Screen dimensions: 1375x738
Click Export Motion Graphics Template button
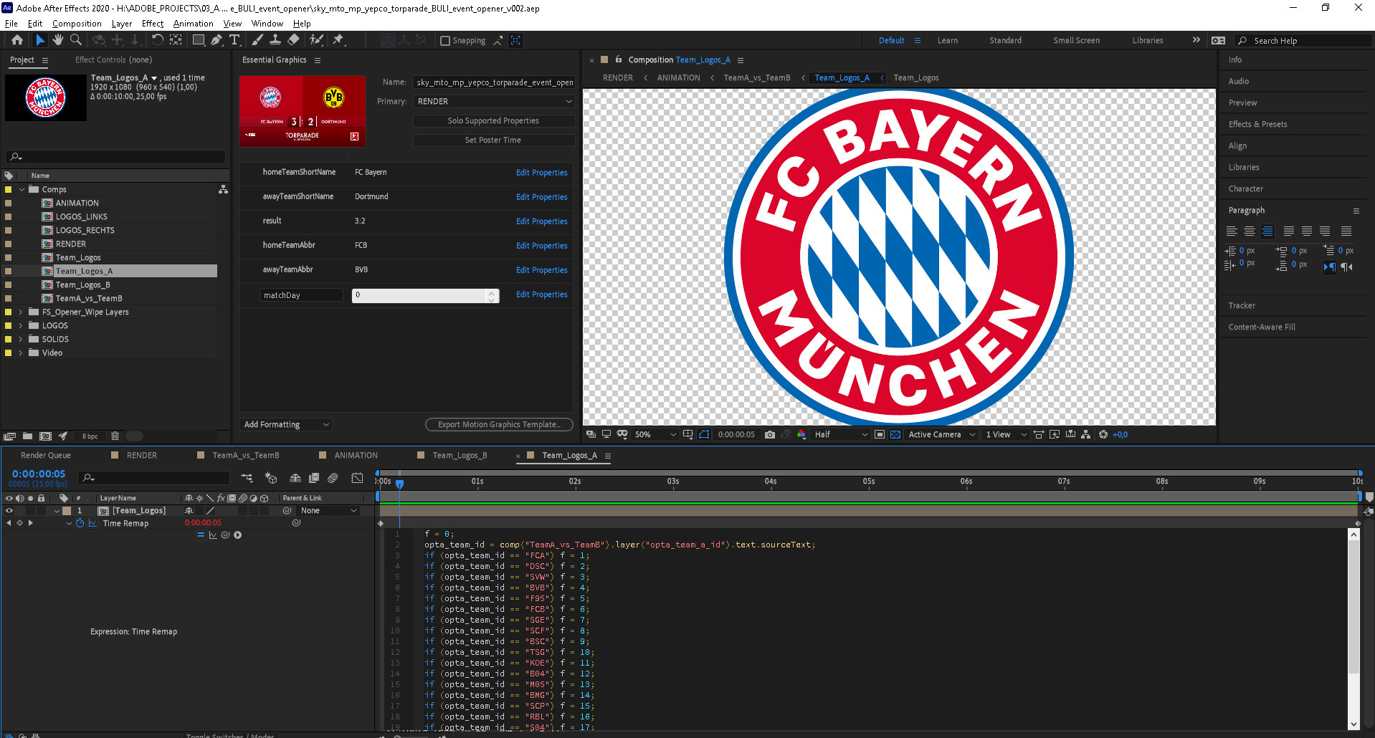click(x=499, y=424)
